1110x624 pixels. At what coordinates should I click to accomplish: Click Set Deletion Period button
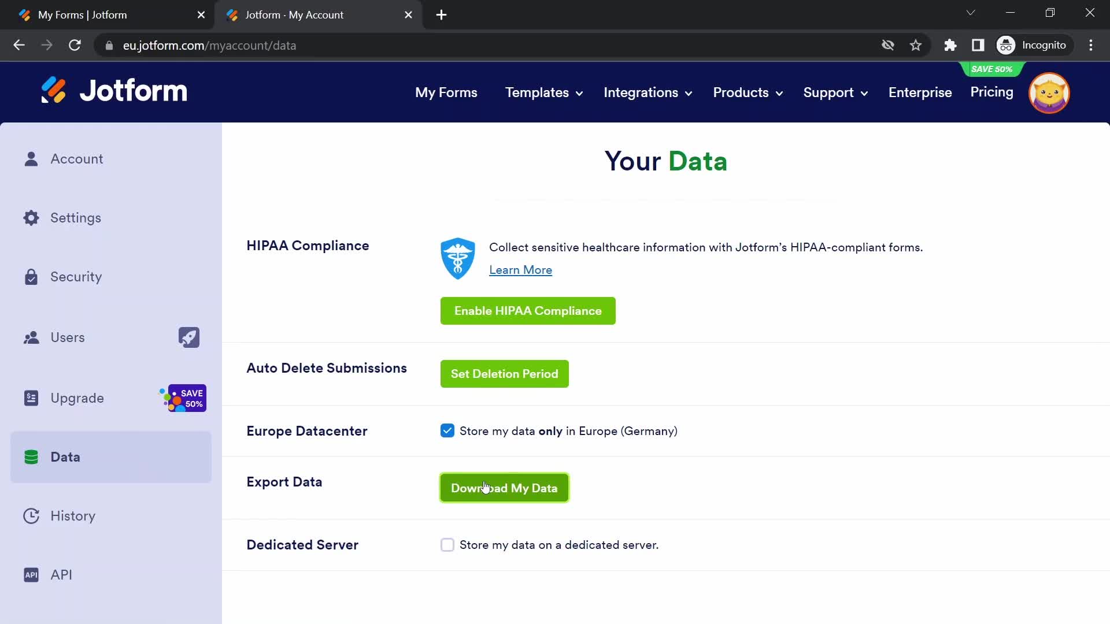[505, 373]
